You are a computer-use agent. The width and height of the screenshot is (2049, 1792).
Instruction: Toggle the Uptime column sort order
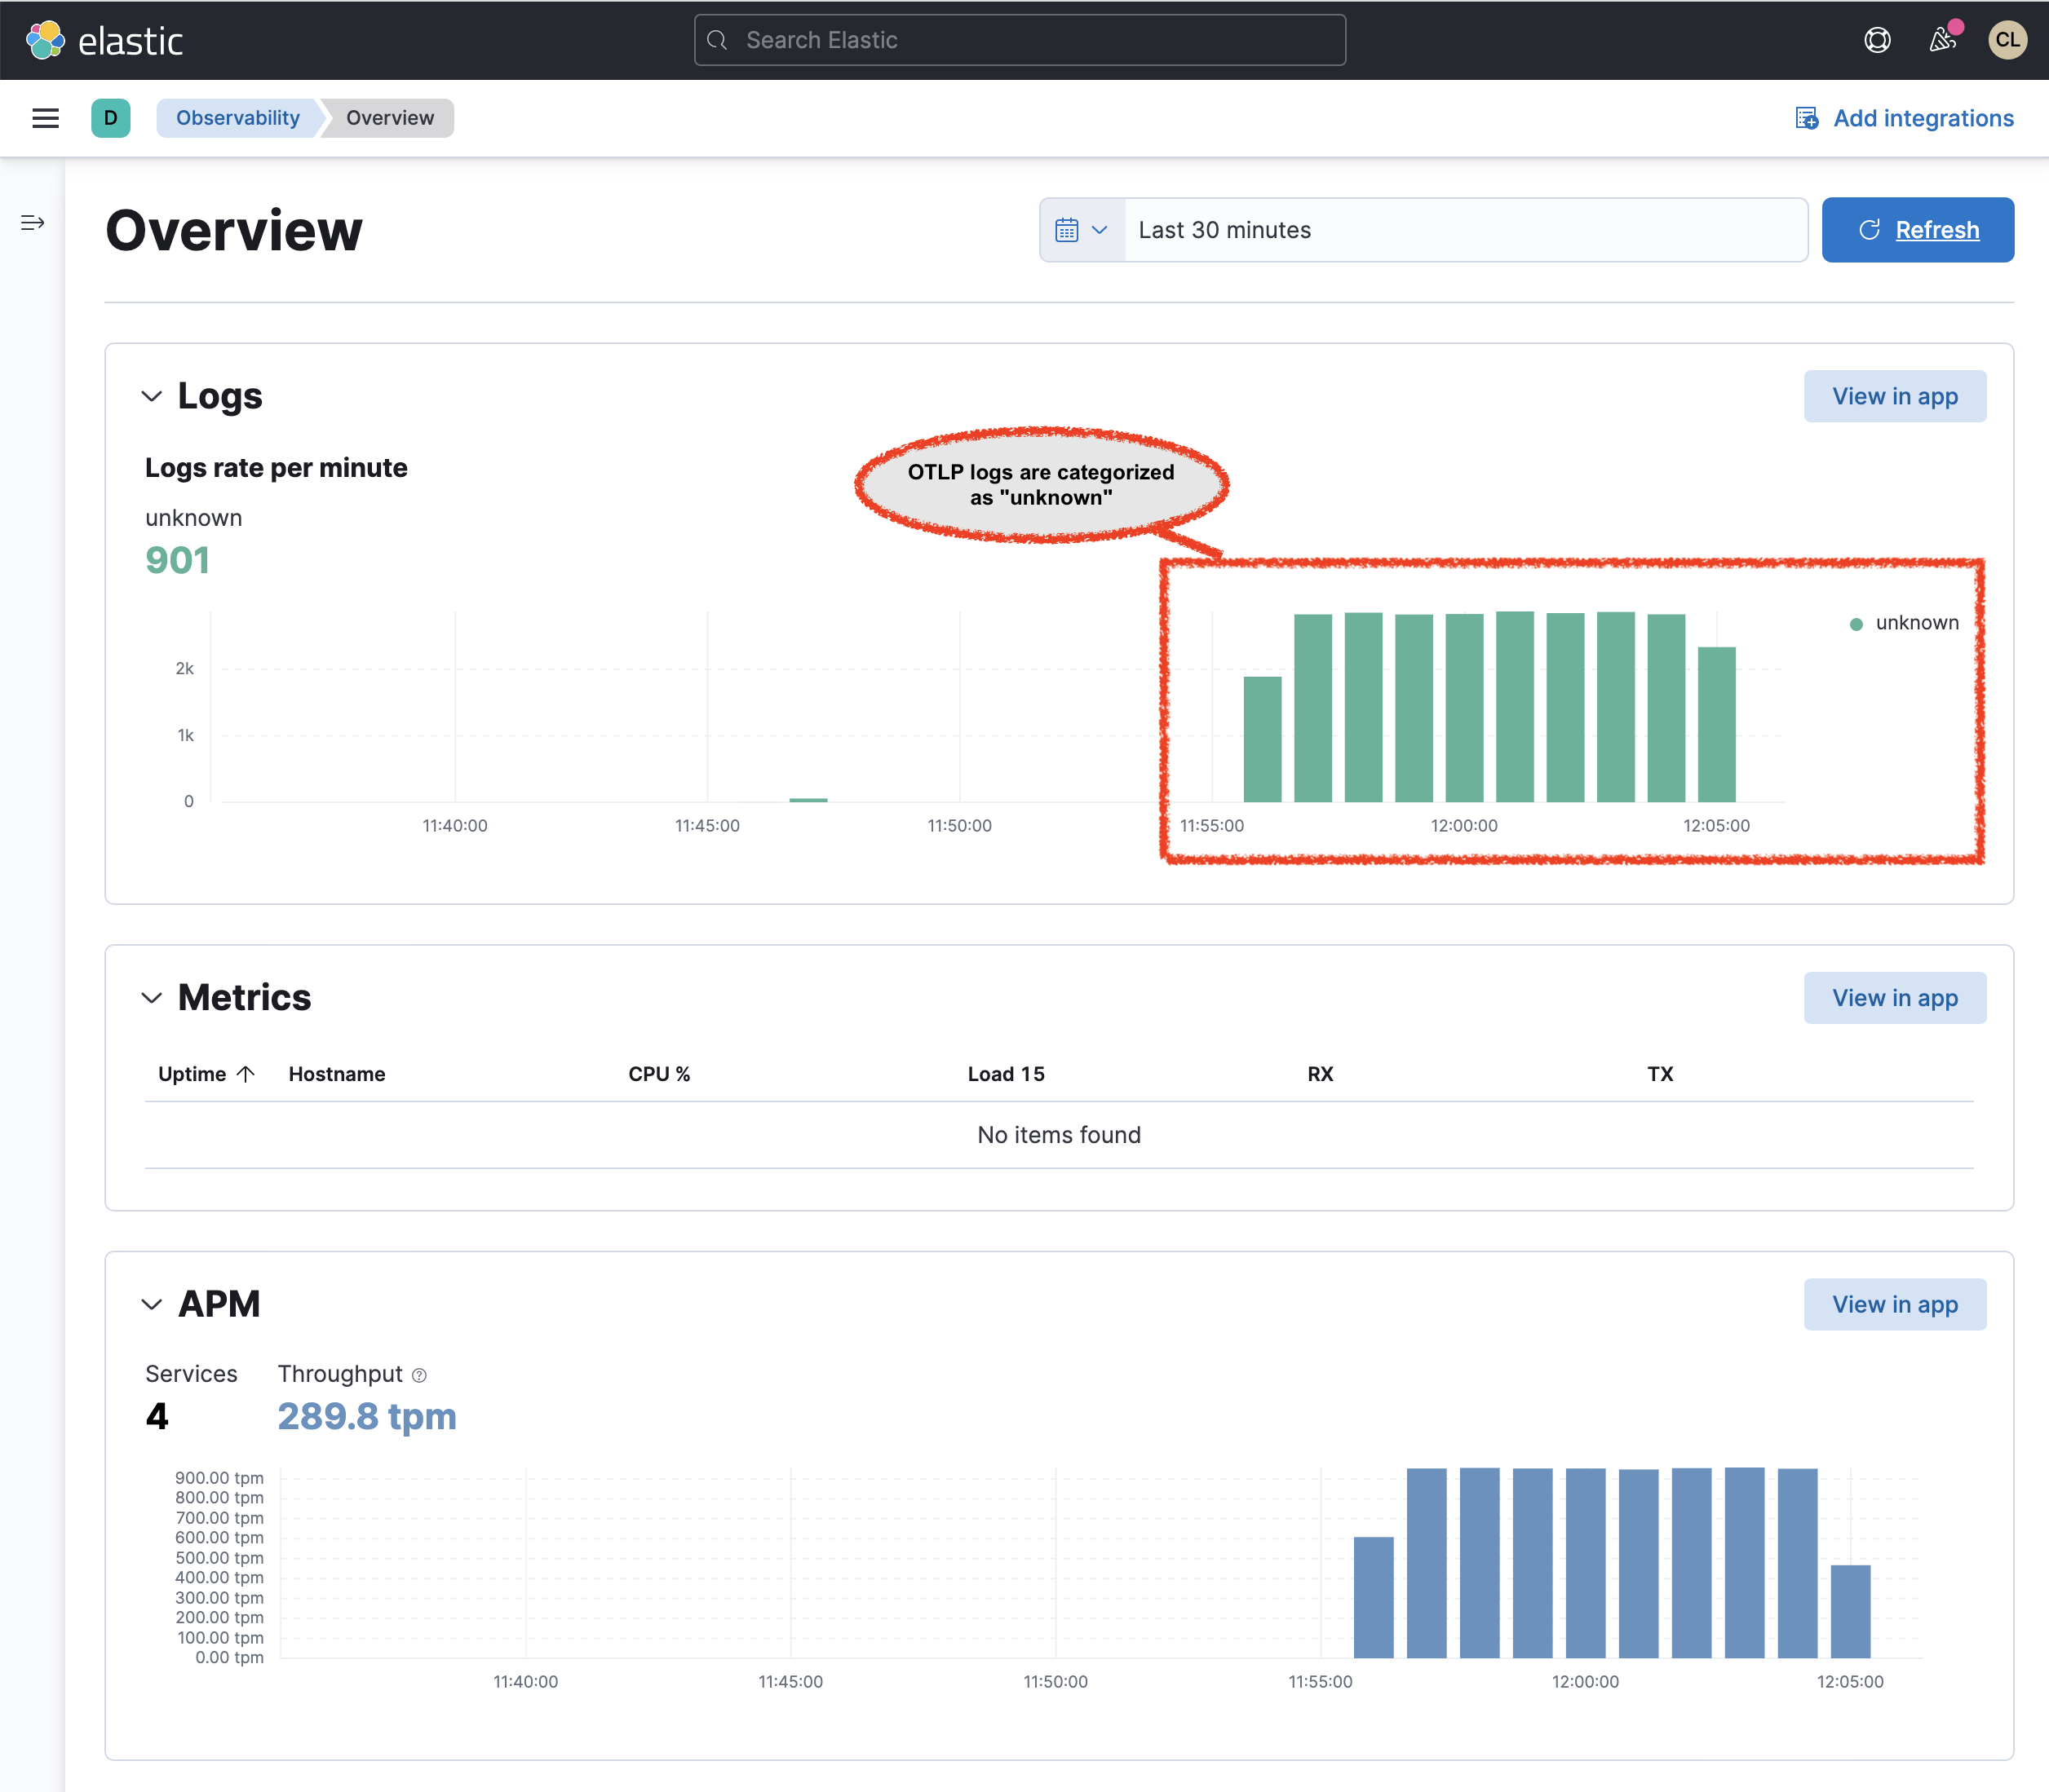(206, 1073)
